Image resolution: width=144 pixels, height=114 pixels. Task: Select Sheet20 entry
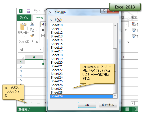tap(81, 63)
